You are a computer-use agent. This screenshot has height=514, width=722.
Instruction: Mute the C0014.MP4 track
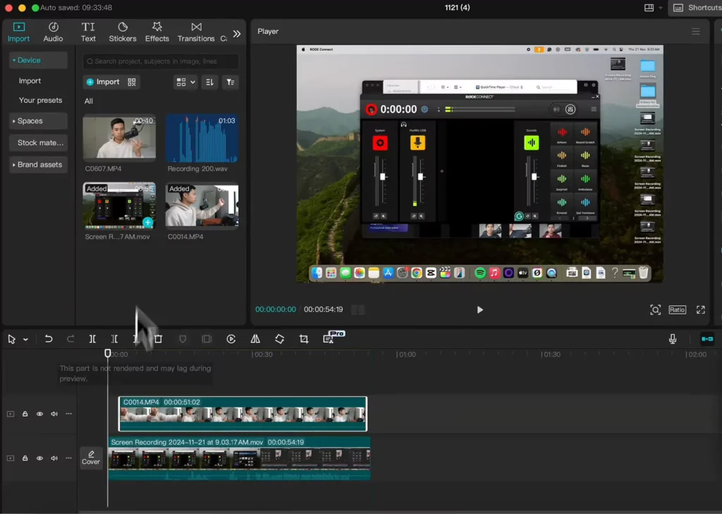(x=54, y=414)
